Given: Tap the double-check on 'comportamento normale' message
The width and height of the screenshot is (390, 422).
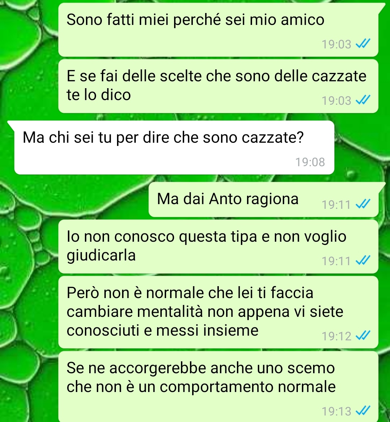Looking at the screenshot, I should [x=363, y=411].
